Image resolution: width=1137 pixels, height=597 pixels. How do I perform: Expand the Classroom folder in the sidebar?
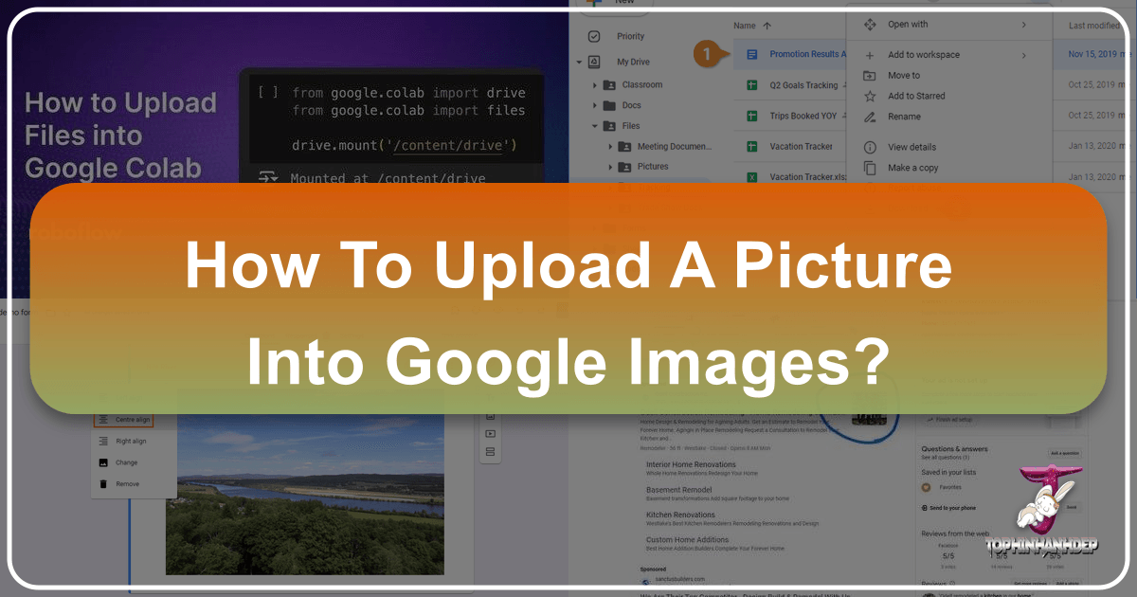point(595,83)
